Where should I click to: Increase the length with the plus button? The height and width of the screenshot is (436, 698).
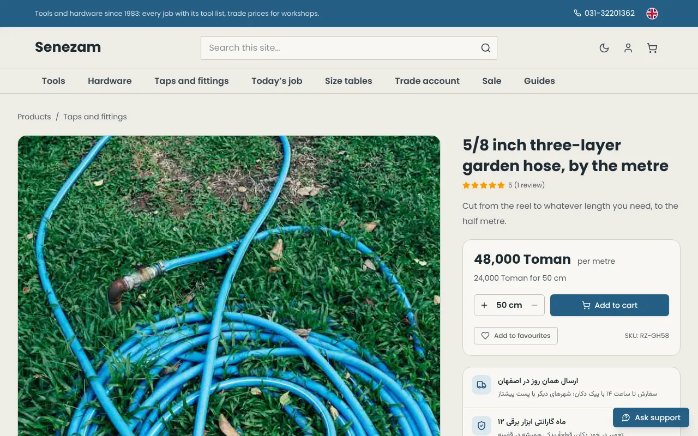484,305
